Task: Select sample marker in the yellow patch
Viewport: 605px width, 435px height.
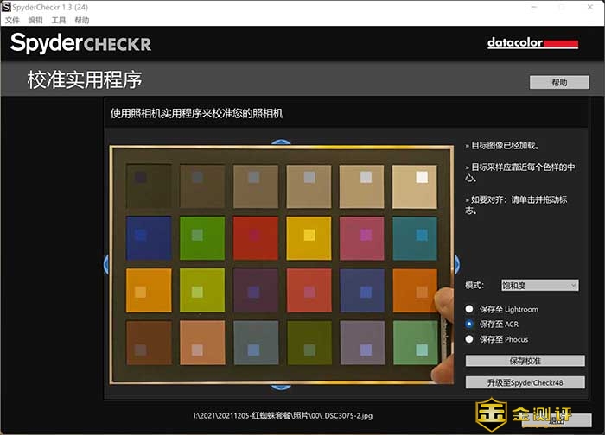Action: 307,235
